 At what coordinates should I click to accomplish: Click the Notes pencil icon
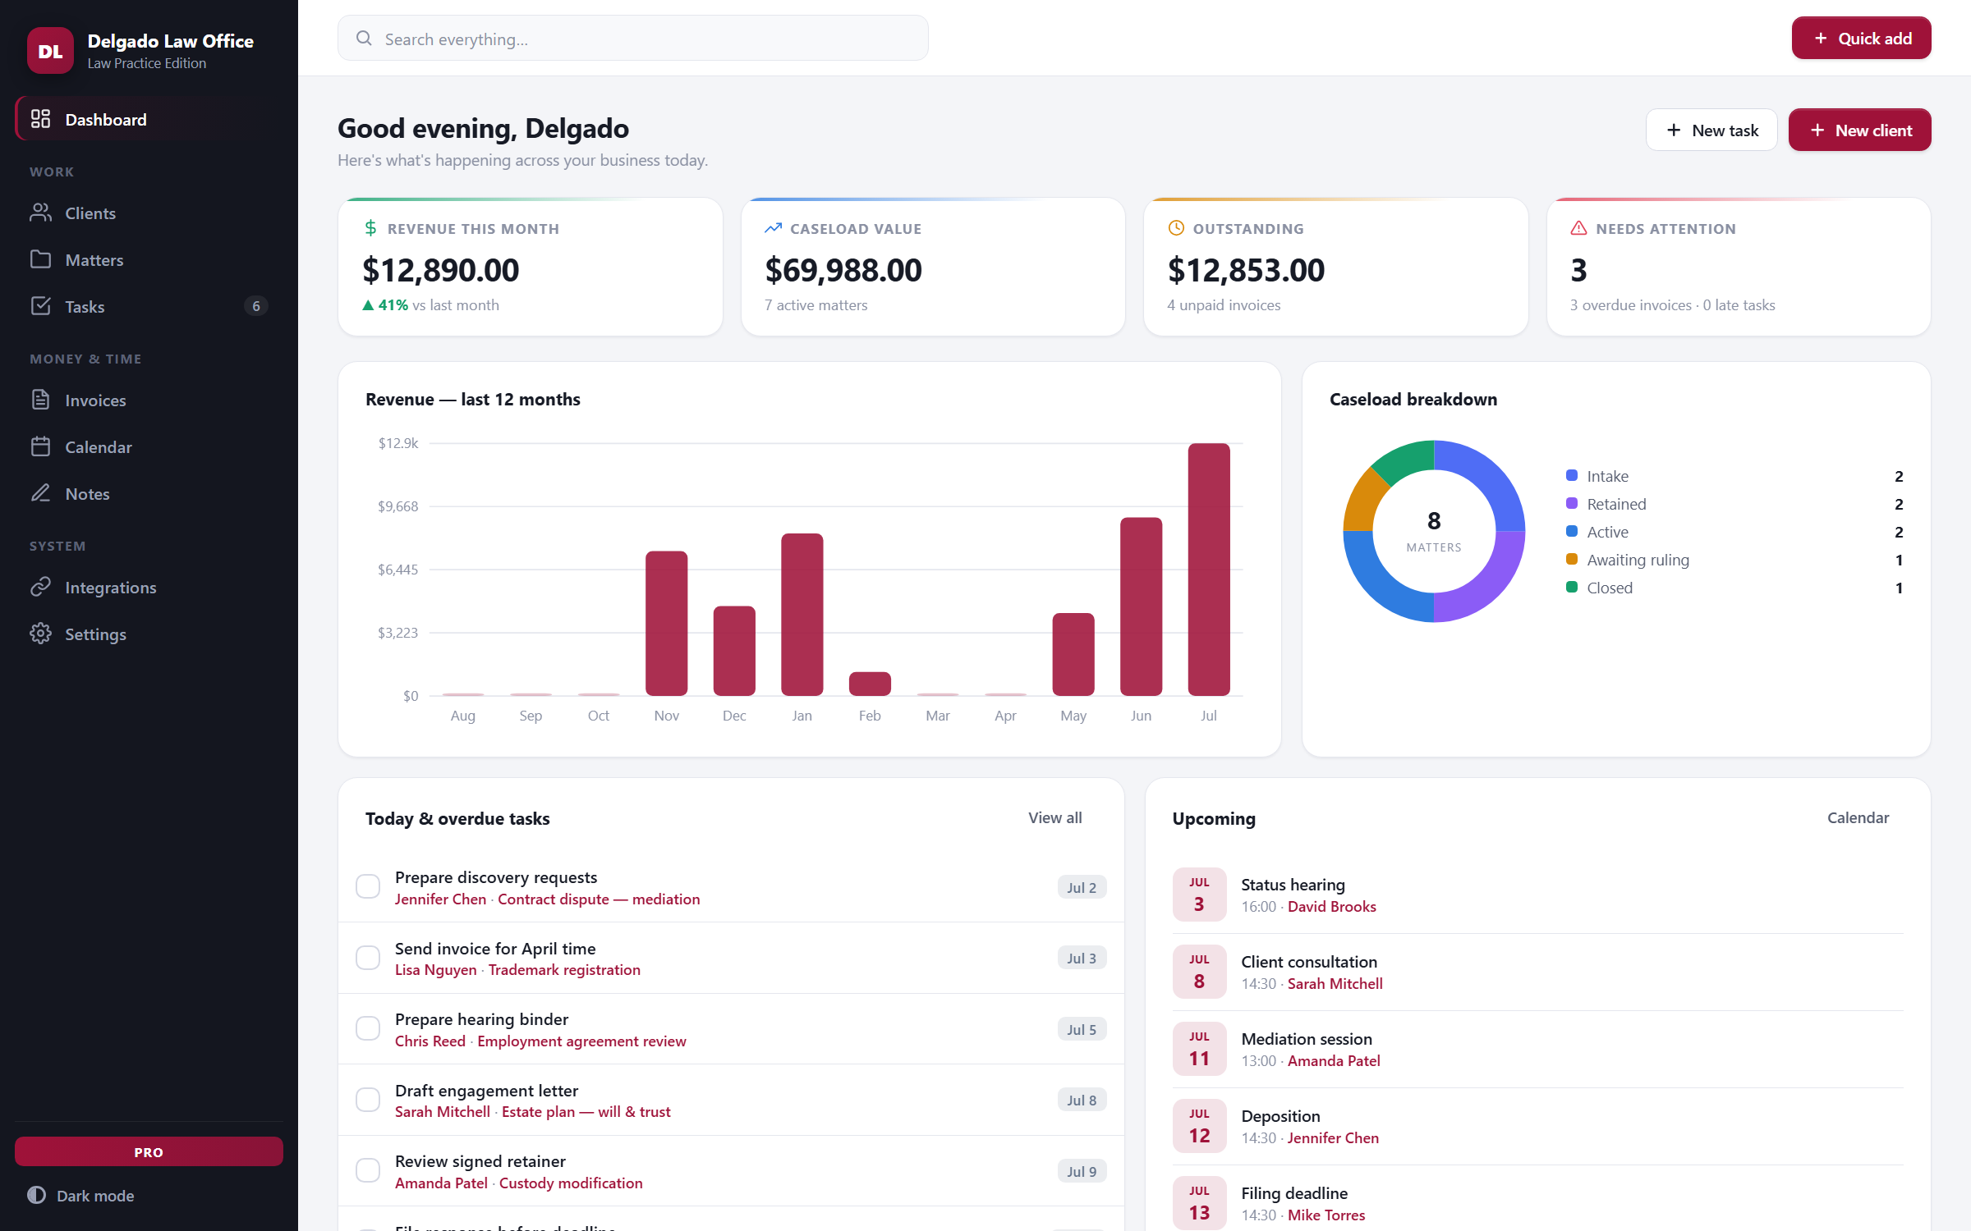(x=40, y=493)
